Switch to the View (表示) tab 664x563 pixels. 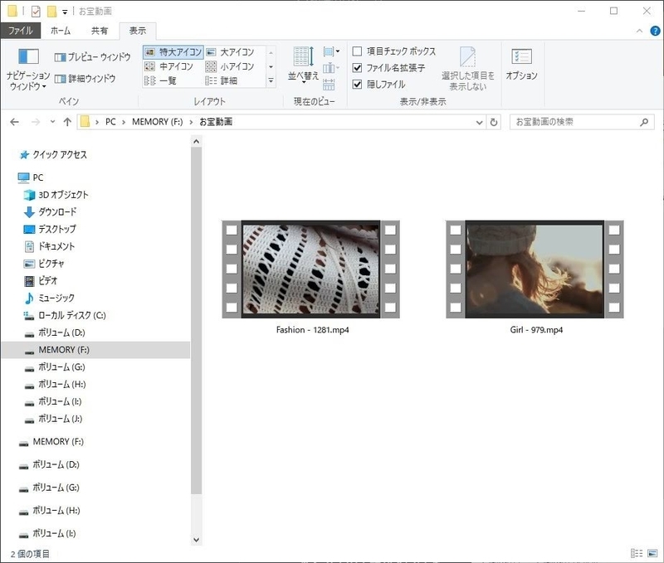[138, 31]
